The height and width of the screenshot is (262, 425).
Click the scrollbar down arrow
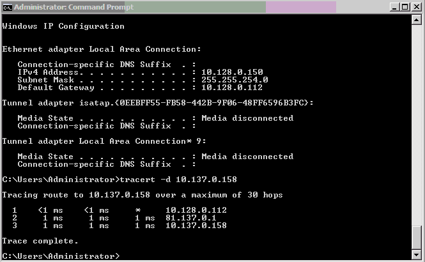417,255
